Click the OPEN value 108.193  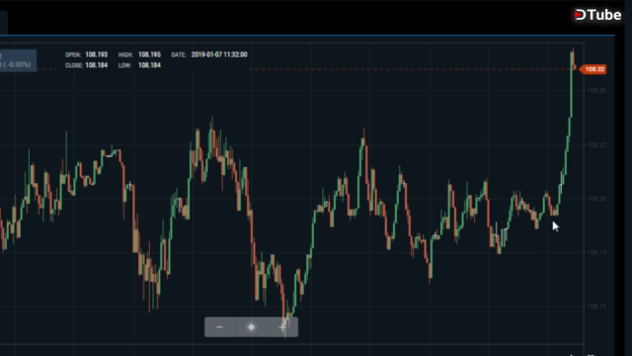97,54
